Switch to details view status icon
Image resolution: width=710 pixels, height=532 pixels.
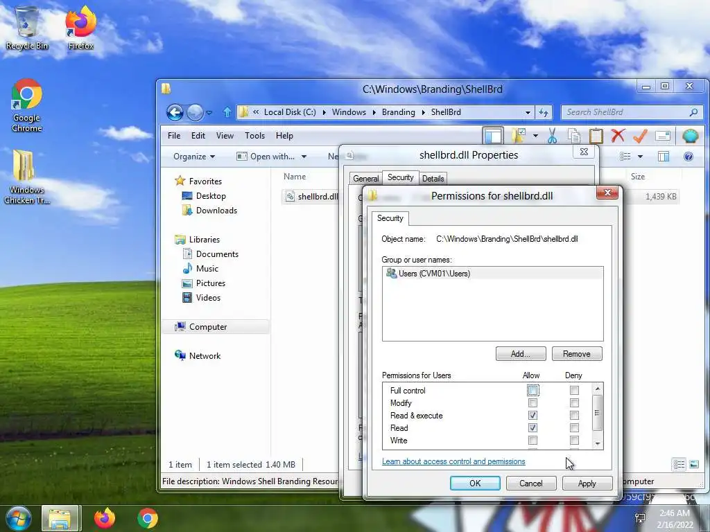(679, 465)
